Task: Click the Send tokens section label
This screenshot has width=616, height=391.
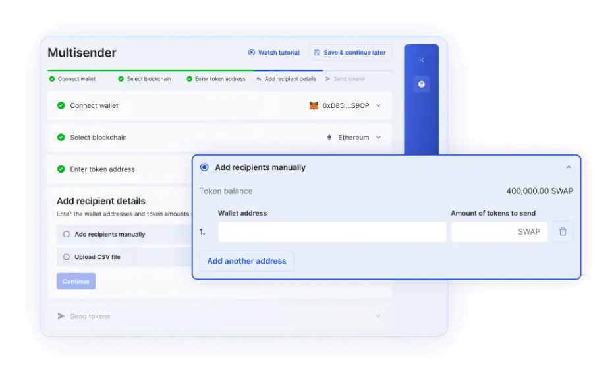Action: [x=90, y=316]
